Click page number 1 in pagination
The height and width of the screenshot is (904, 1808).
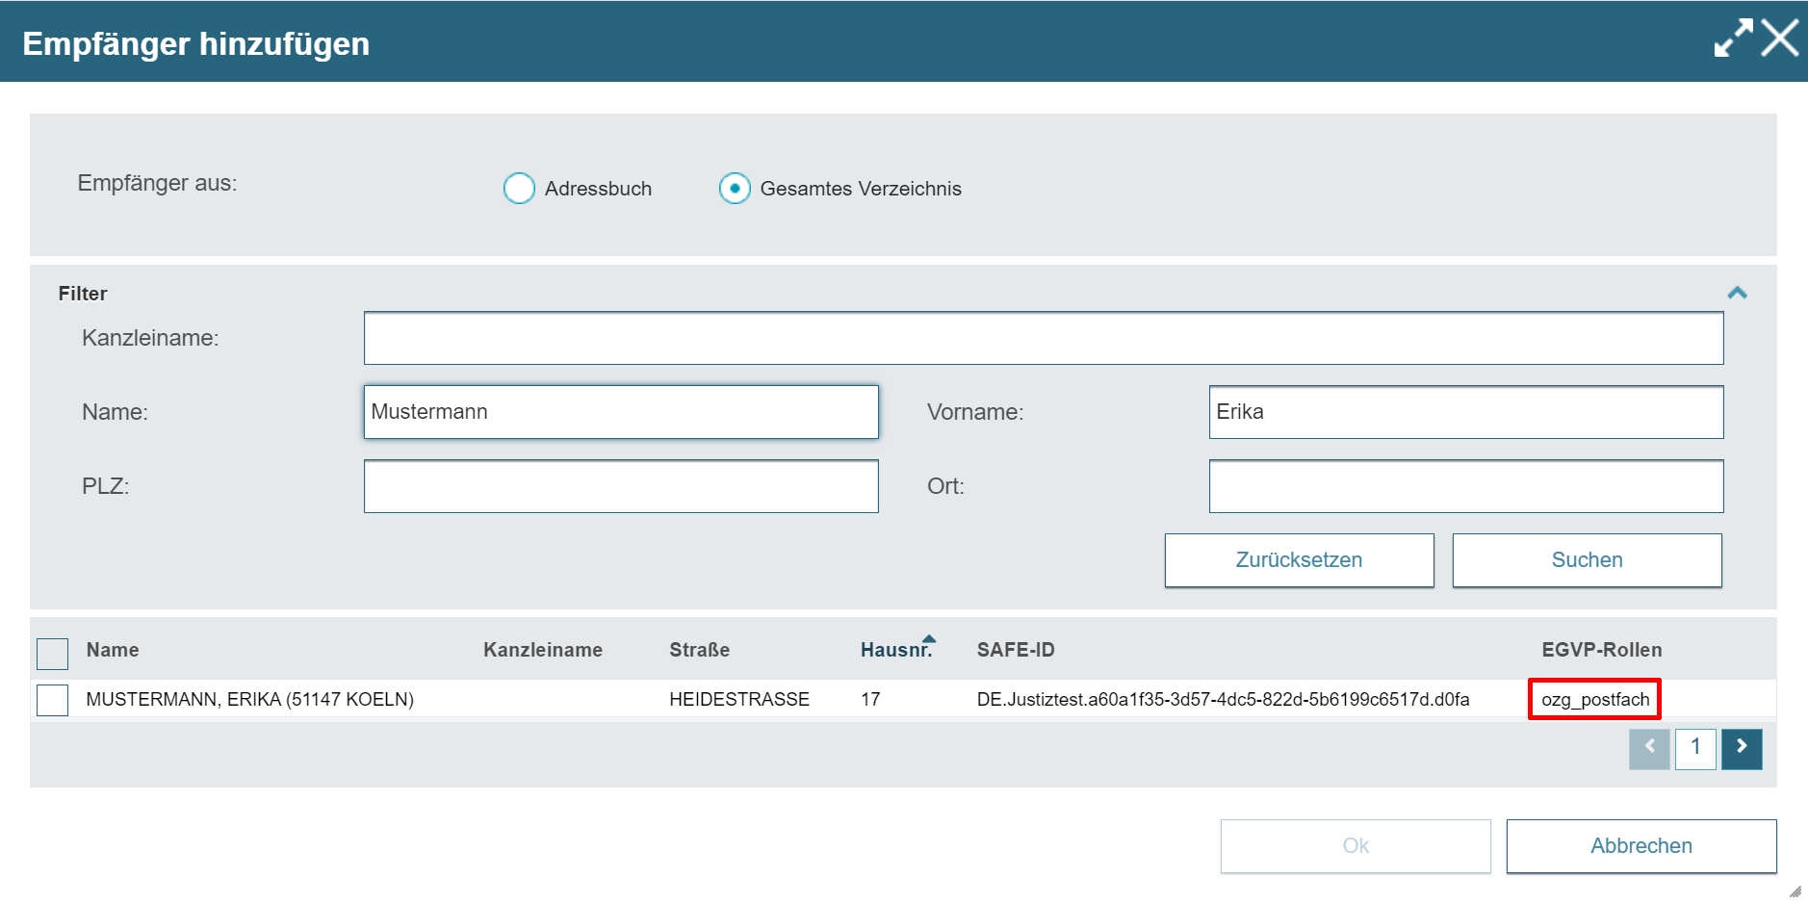[x=1695, y=748]
